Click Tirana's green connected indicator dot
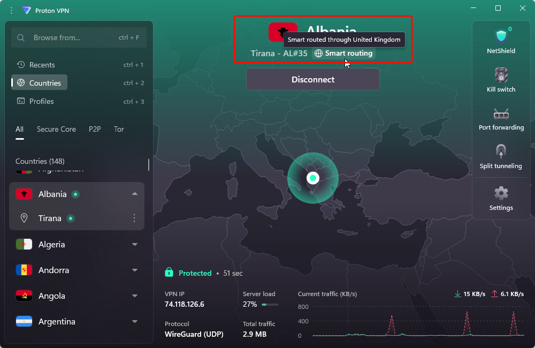The width and height of the screenshot is (535, 348). pyautogui.click(x=70, y=218)
